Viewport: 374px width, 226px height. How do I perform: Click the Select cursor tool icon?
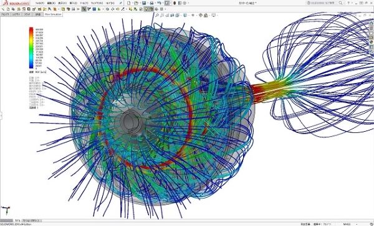(167, 3)
